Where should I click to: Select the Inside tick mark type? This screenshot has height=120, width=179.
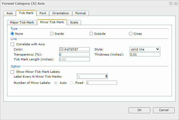click(52, 34)
